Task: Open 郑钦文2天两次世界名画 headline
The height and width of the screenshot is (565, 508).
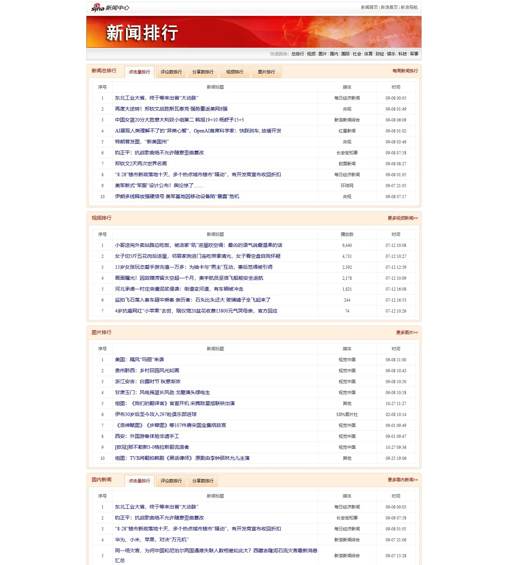Action: tap(141, 163)
